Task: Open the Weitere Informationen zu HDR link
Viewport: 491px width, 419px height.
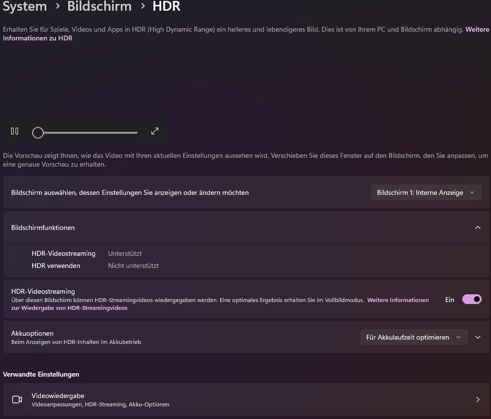Action: tap(38, 38)
